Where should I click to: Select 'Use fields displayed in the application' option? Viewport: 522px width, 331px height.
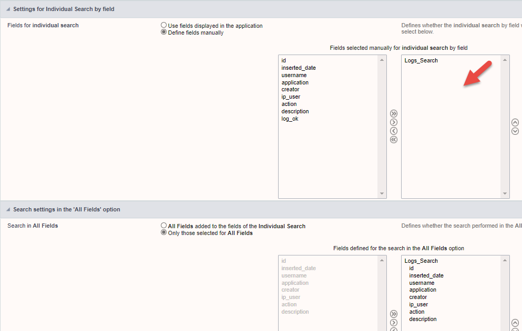(164, 25)
